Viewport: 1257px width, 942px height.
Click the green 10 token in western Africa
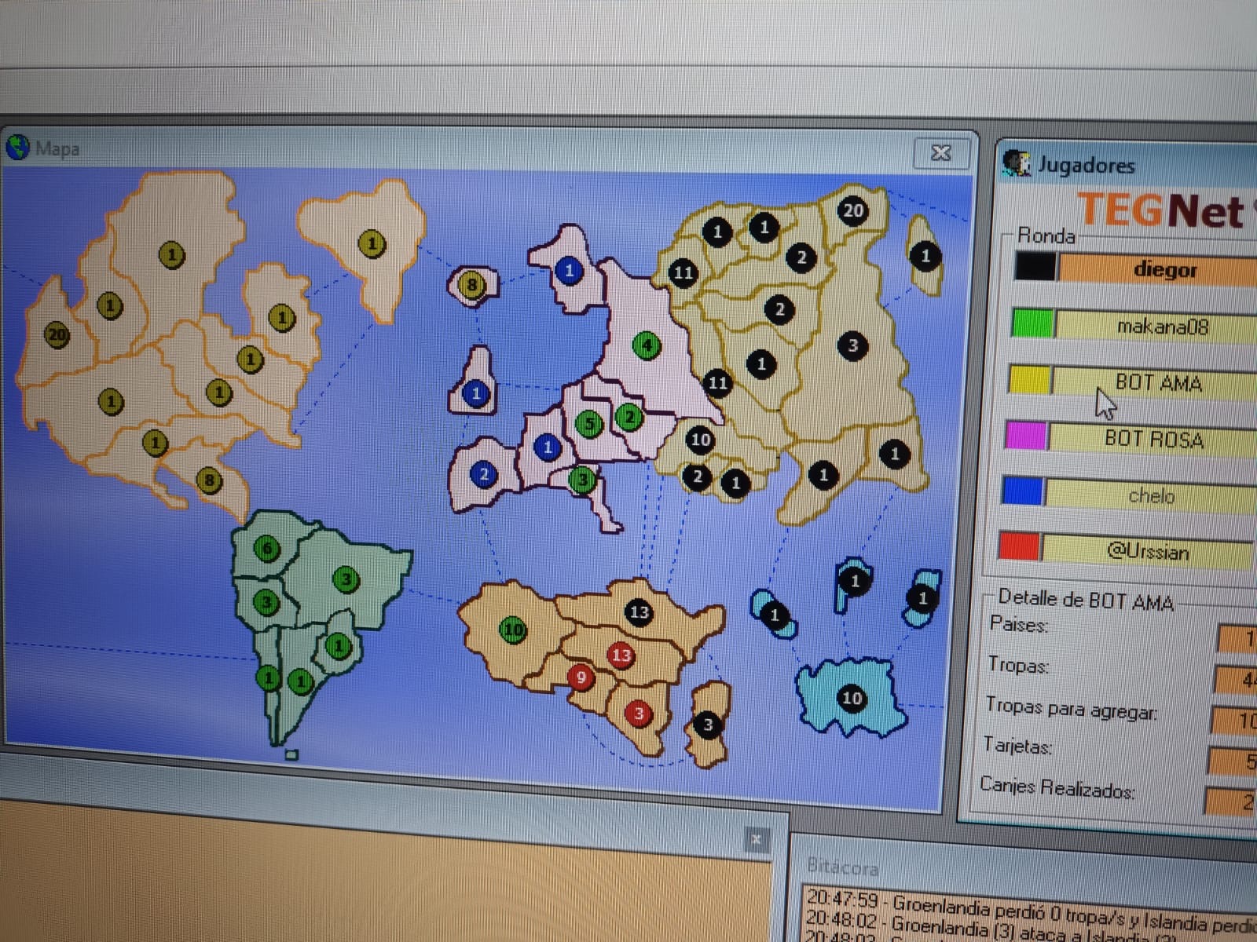(x=513, y=630)
